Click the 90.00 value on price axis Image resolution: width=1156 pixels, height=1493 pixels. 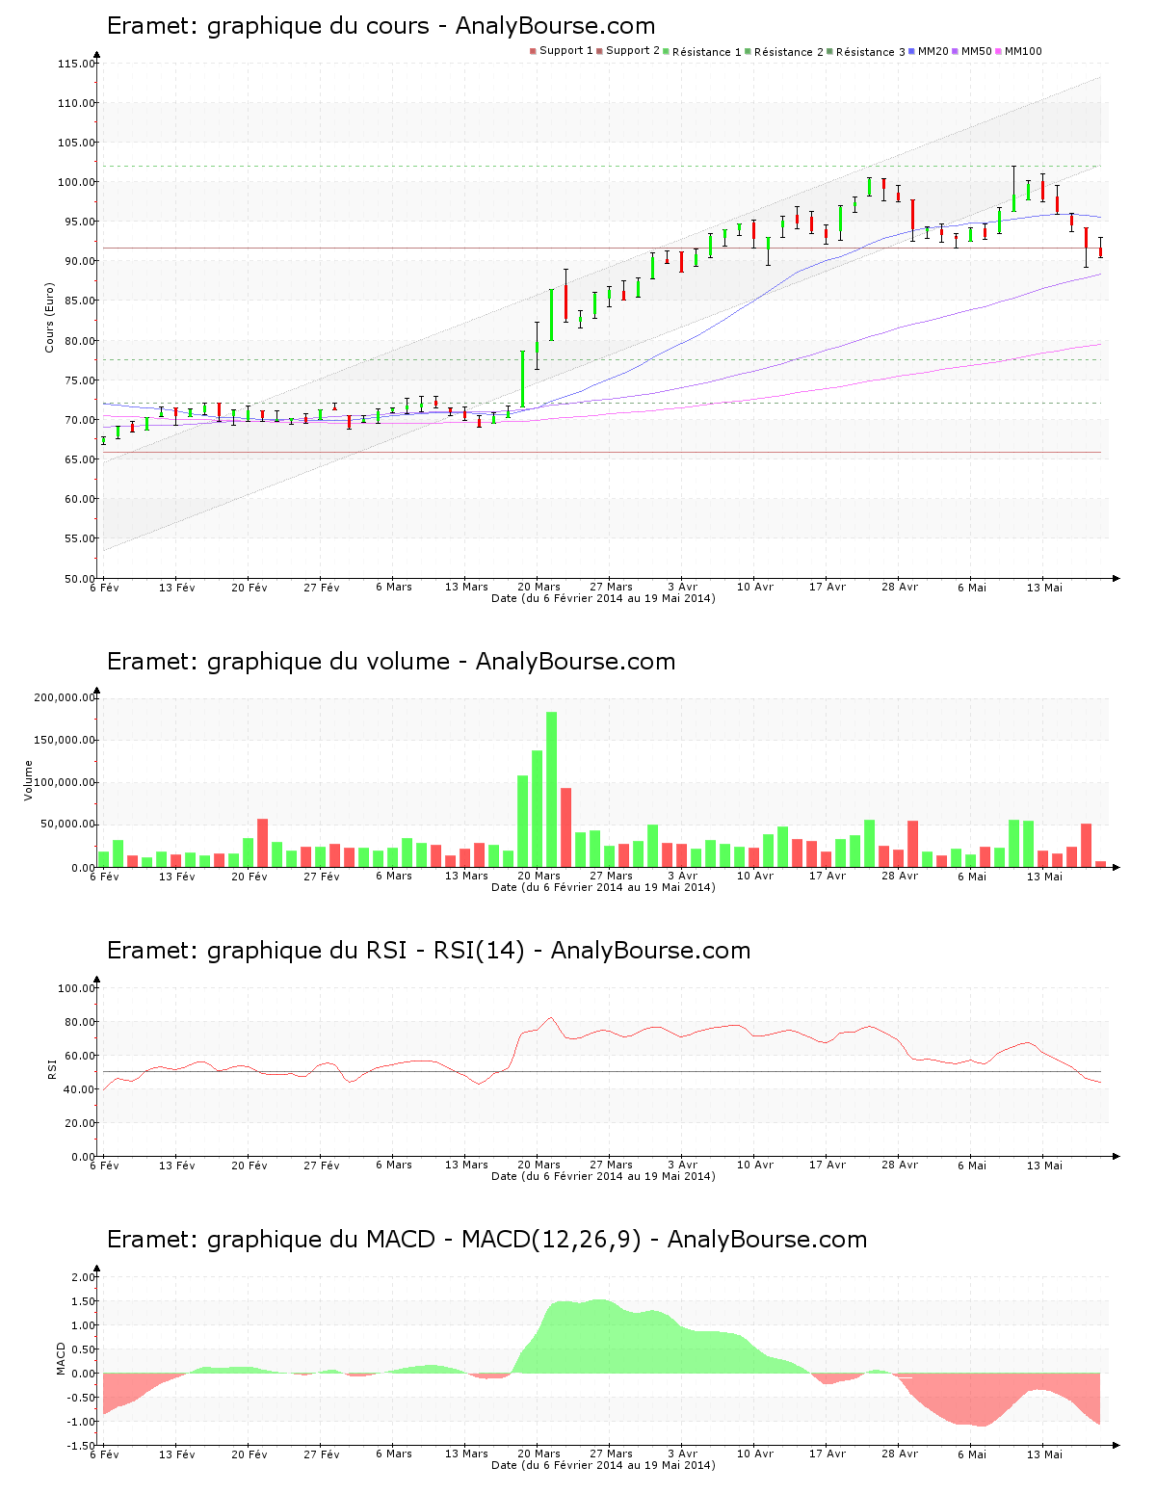[x=80, y=261]
